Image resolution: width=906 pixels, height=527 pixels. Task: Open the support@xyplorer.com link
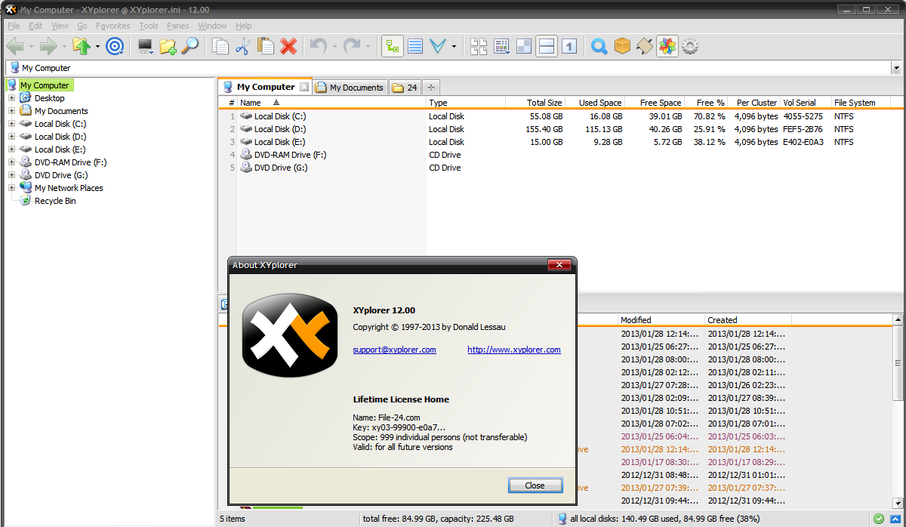(x=394, y=350)
